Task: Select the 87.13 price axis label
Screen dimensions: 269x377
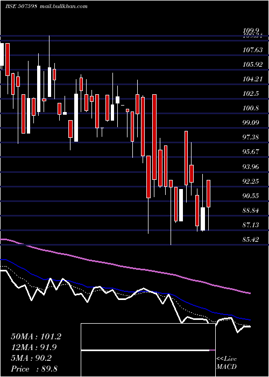Action: pyautogui.click(x=251, y=225)
